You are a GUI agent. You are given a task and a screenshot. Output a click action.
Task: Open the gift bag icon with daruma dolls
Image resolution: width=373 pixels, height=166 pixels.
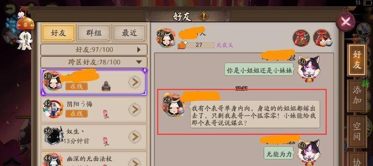pos(322,38)
